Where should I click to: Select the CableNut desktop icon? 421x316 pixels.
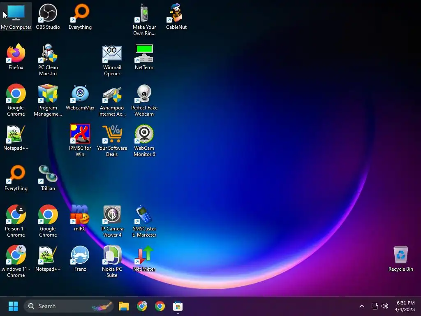(176, 16)
